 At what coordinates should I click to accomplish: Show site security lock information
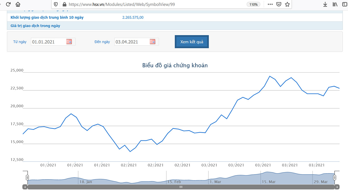64,4
